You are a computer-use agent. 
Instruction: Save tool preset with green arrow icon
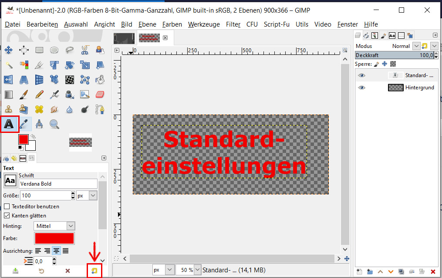click(x=16, y=271)
